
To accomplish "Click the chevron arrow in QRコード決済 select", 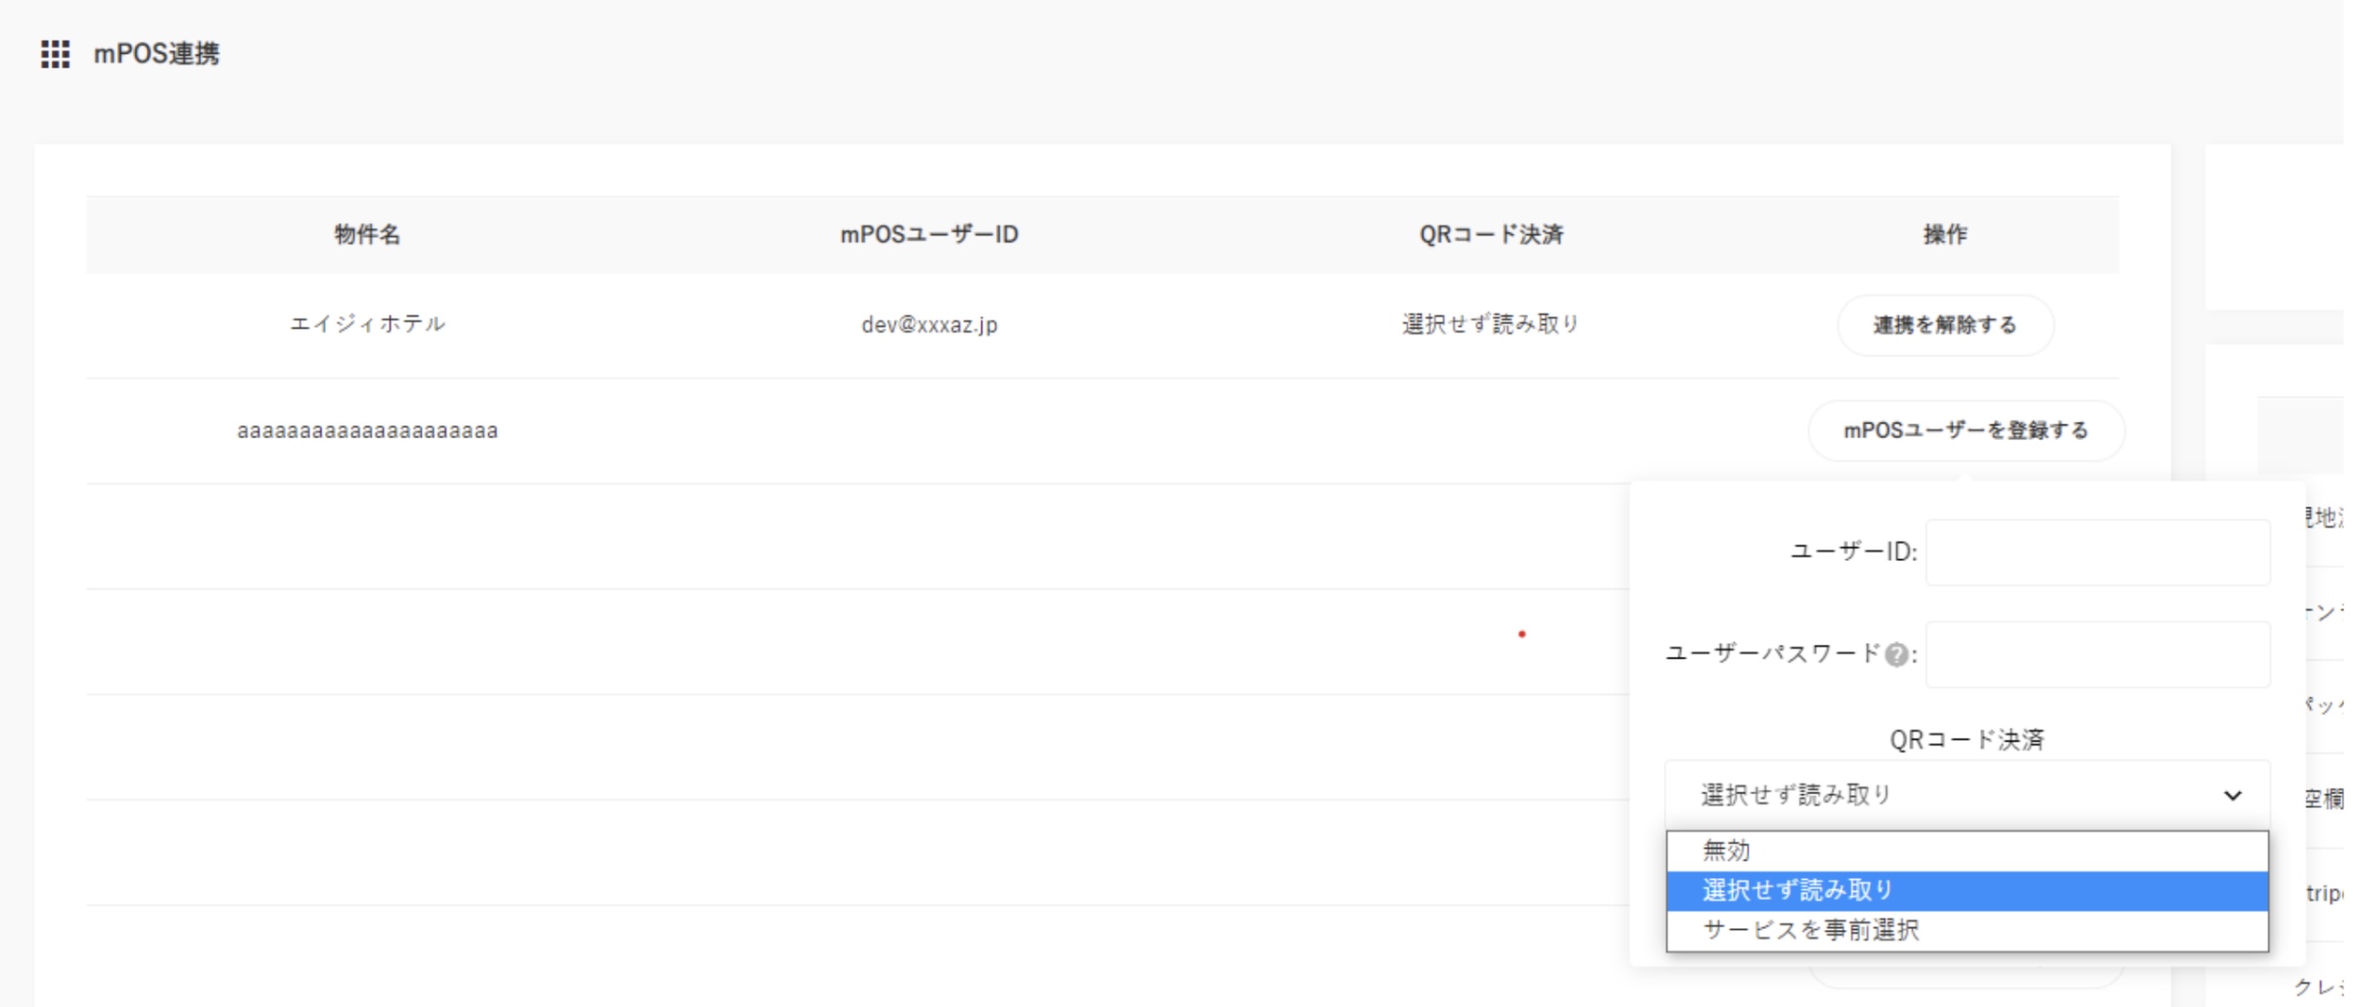I will 2232,795.
